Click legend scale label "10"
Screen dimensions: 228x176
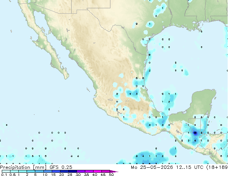pos(45,175)
